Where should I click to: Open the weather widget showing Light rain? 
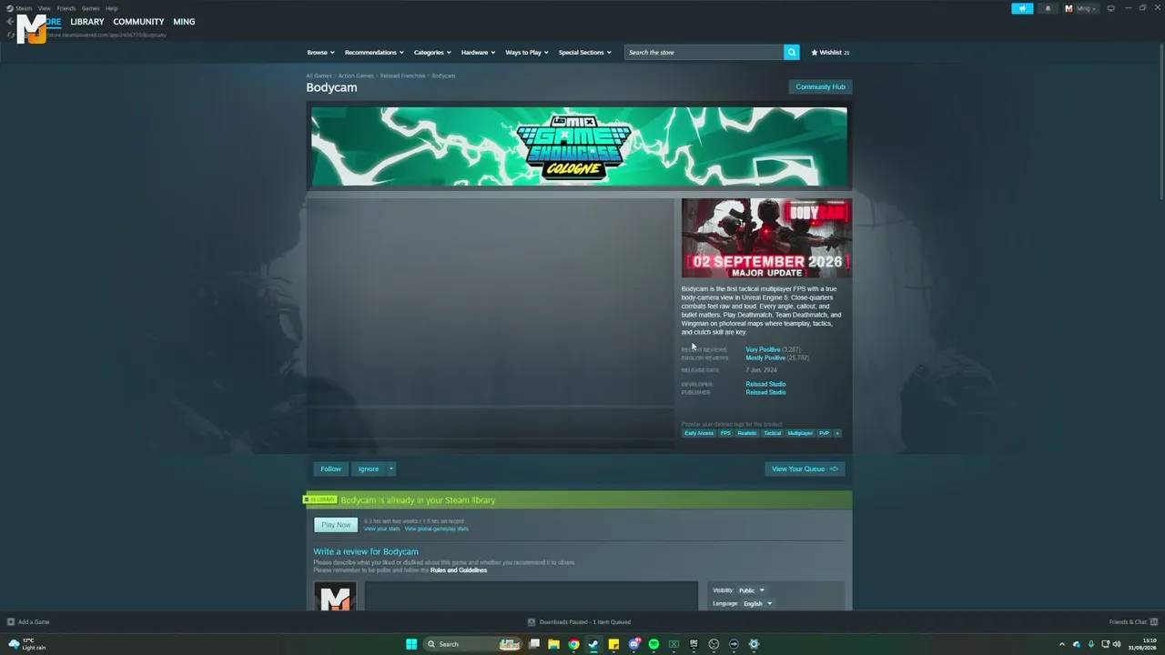click(x=27, y=644)
